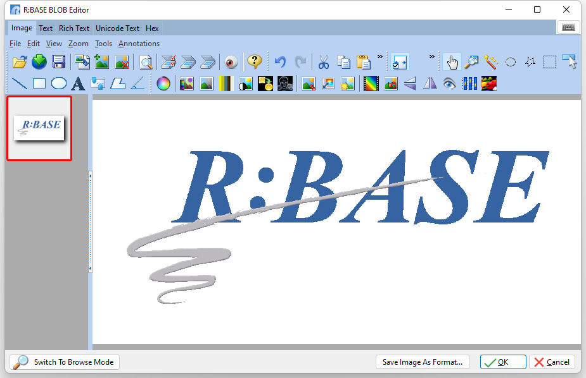Click the Cancel button

pos(552,362)
